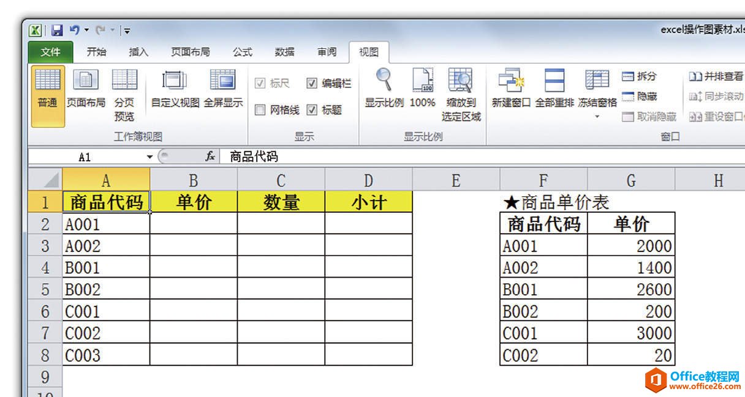Open the Name Box dropdown arrow
Viewport: 745px width, 397px height.
pyautogui.click(x=149, y=157)
